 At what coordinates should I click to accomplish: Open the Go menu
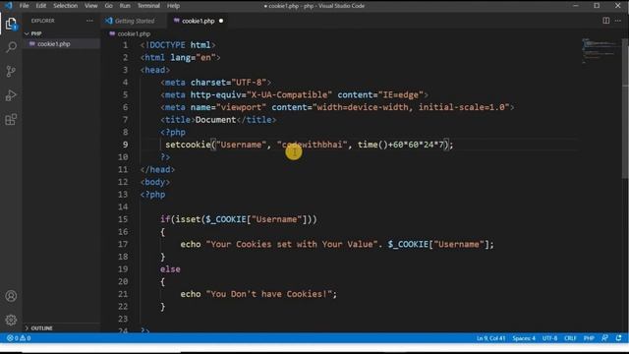tap(109, 6)
